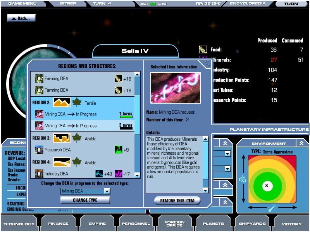Open the Encyclopedia from top bar
Screen dimensions: 310x232
tap(248, 3)
